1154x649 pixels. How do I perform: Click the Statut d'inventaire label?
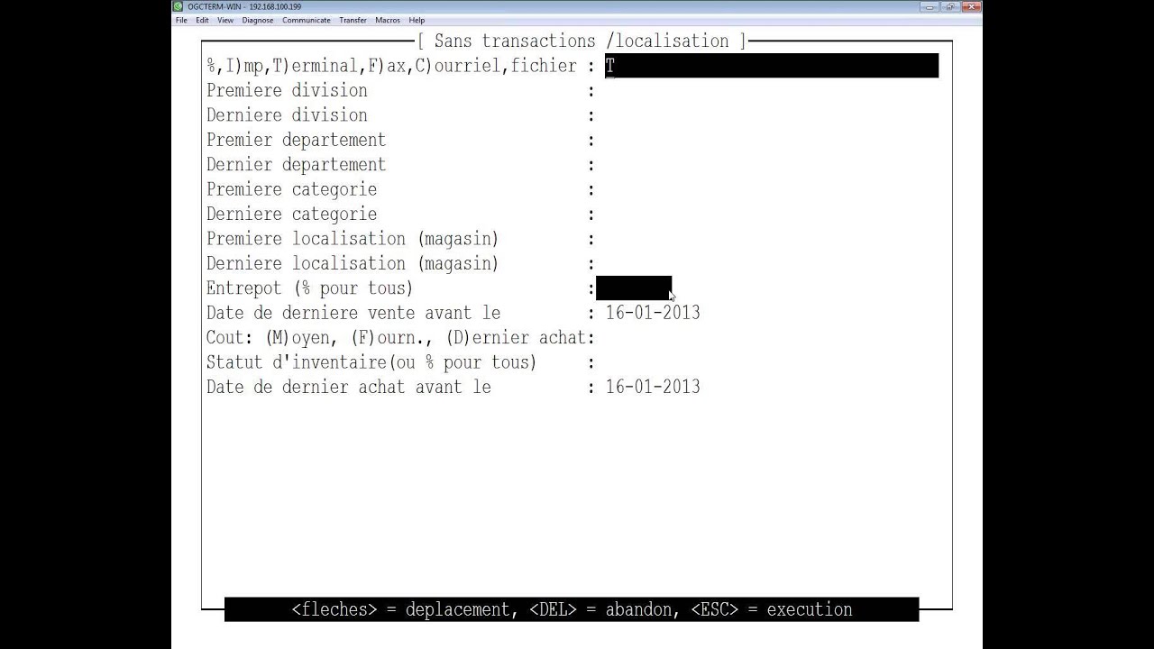click(x=371, y=362)
